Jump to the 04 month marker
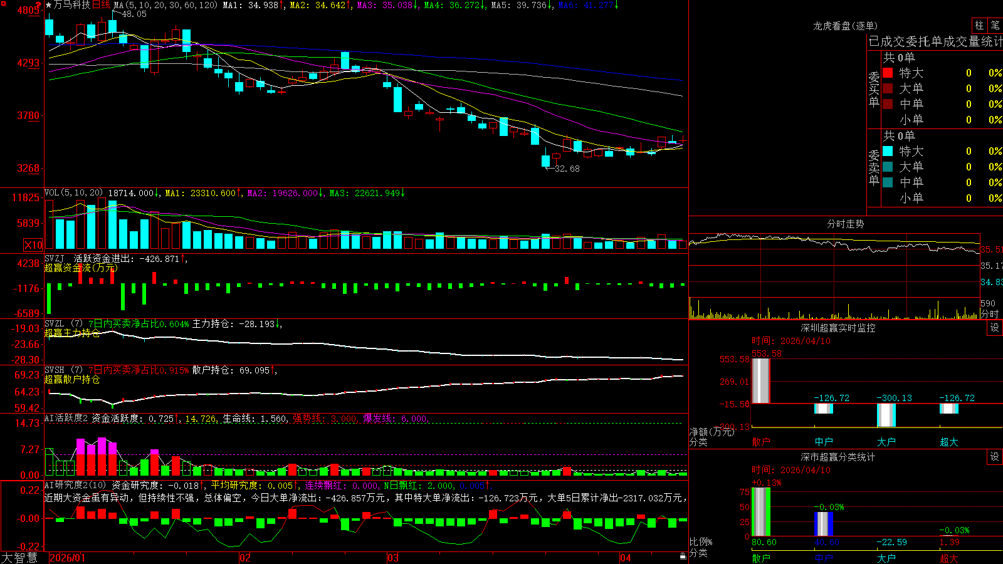The image size is (1003, 564). pyautogui.click(x=626, y=558)
